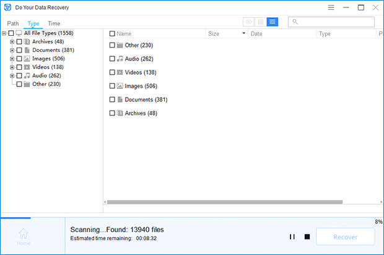
Task: Tick the Images (506) tree checkbox
Action: pos(19,59)
